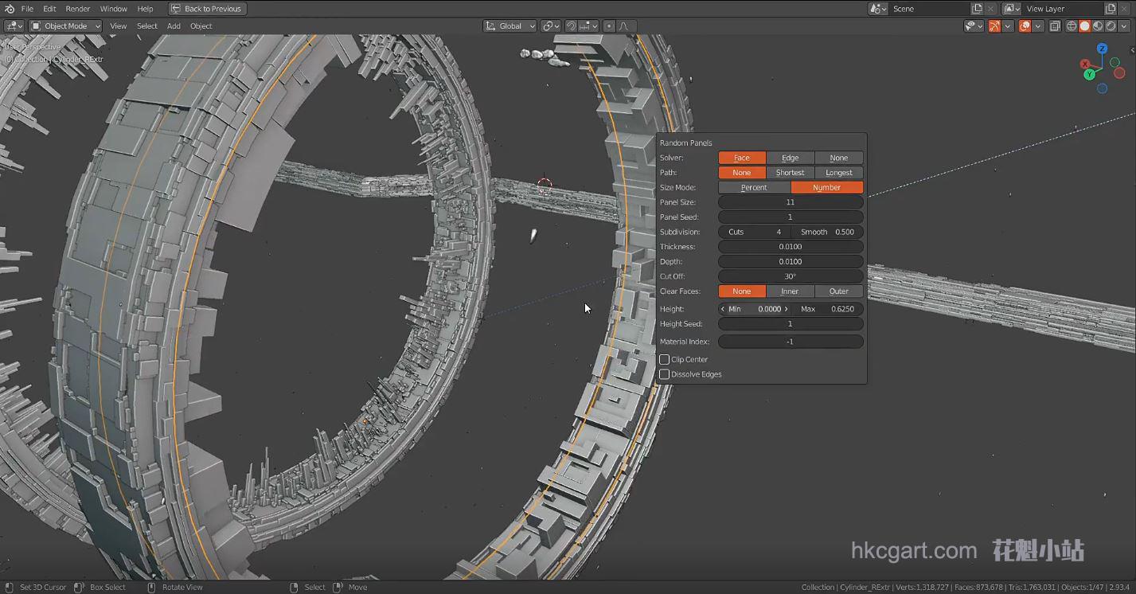Toggle show gizmo button

click(994, 26)
